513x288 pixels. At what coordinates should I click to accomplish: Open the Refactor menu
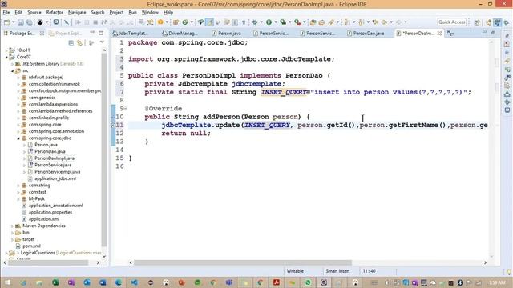[x=55, y=13]
